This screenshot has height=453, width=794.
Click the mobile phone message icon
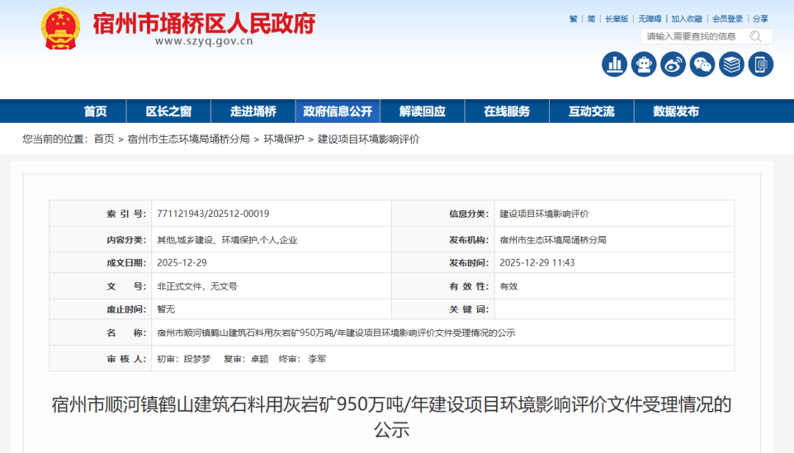click(x=761, y=64)
